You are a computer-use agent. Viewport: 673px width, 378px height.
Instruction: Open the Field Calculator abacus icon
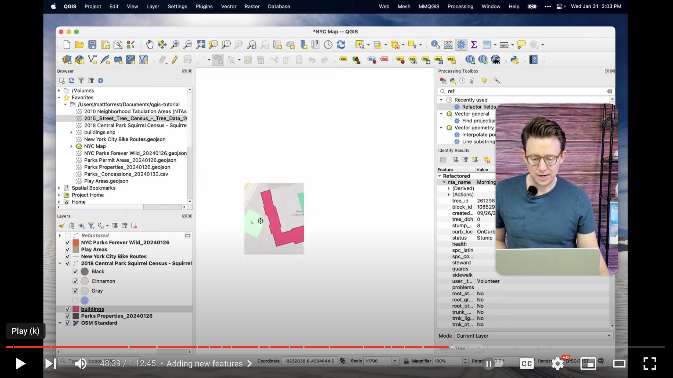point(448,45)
